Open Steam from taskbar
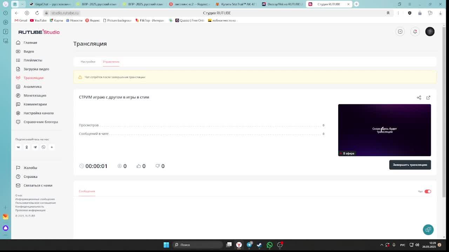The height and width of the screenshot is (252, 449). (x=259, y=245)
